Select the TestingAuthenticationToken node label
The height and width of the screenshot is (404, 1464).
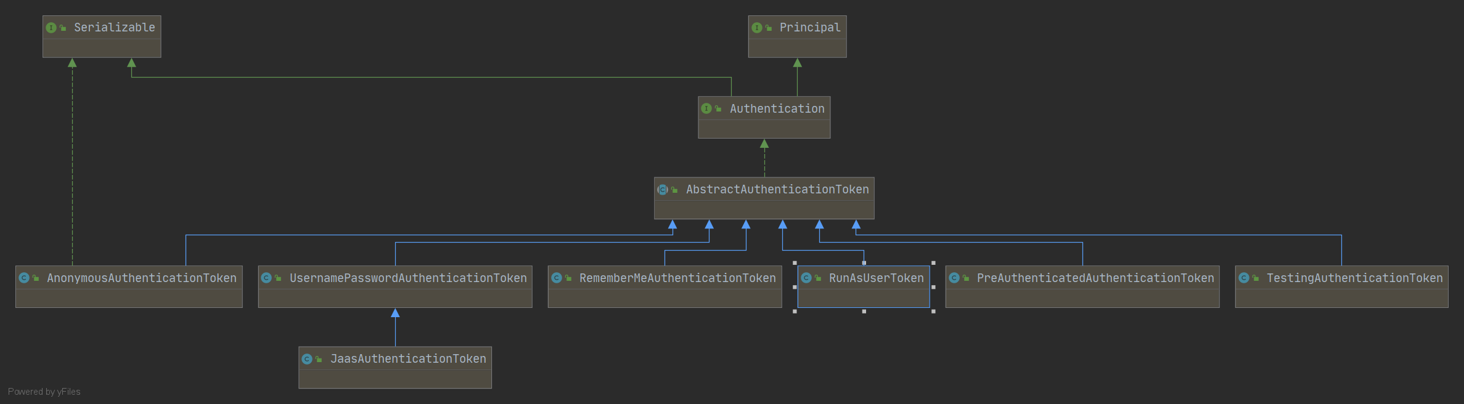pos(1354,278)
